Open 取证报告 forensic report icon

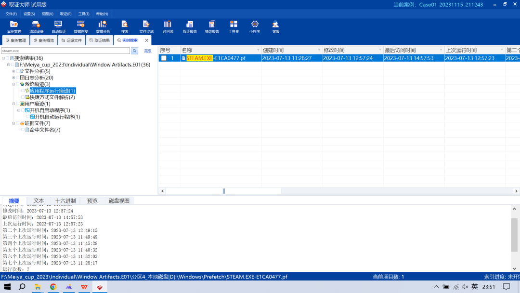(x=190, y=27)
